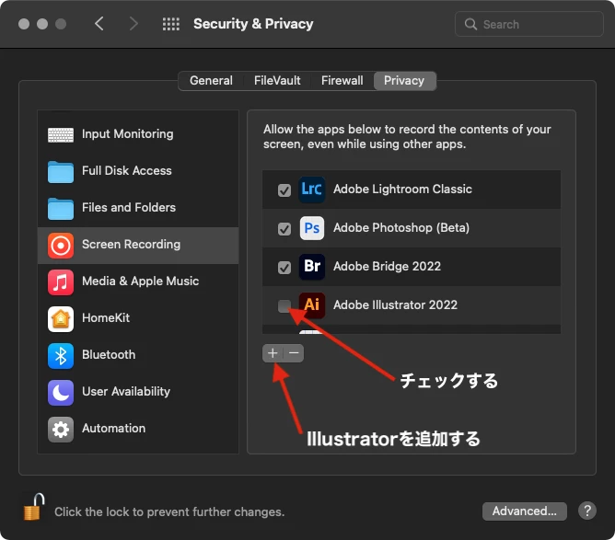Image resolution: width=615 pixels, height=540 pixels.
Task: Select the Privacy tab
Action: (404, 81)
